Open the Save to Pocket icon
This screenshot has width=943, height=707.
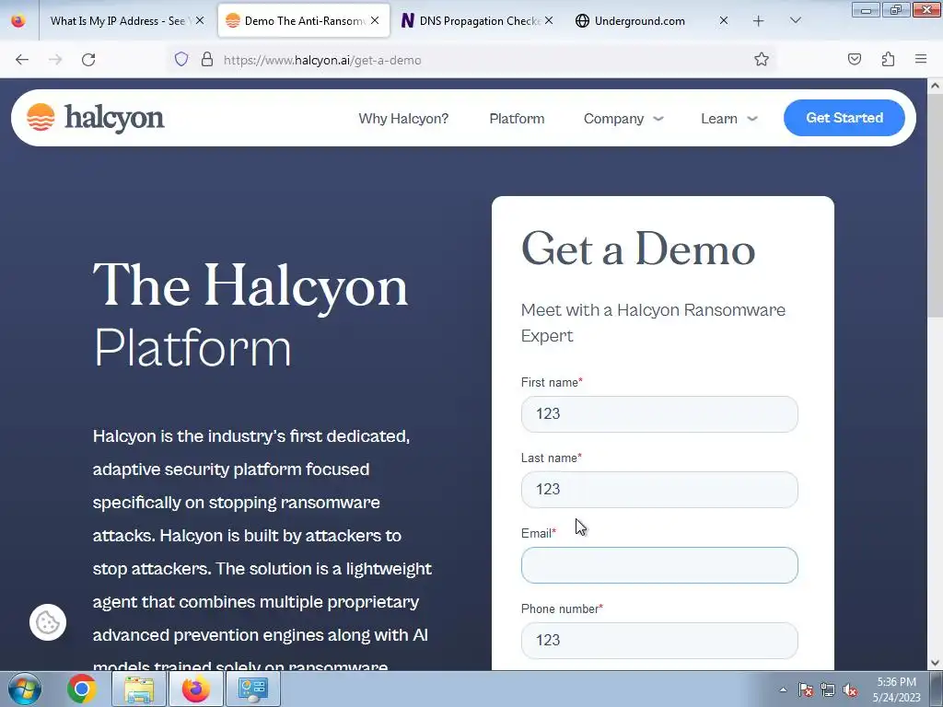click(854, 59)
